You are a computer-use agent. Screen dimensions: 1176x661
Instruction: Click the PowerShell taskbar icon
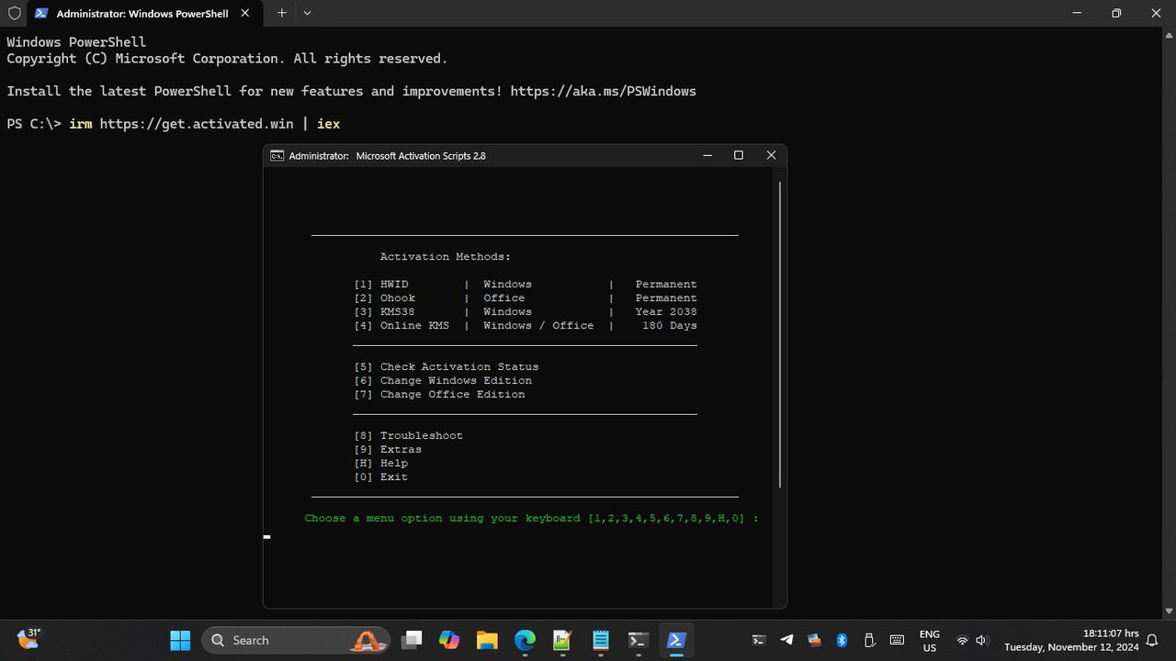[x=676, y=640]
